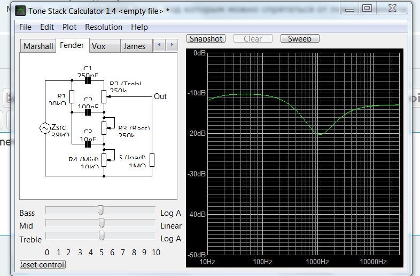Click the Reset control button
Screen dimensions: 420x276
[x=43, y=264]
